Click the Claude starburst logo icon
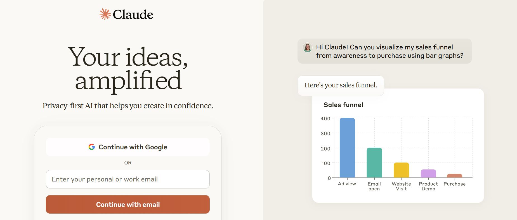The width and height of the screenshot is (517, 220). click(x=105, y=14)
